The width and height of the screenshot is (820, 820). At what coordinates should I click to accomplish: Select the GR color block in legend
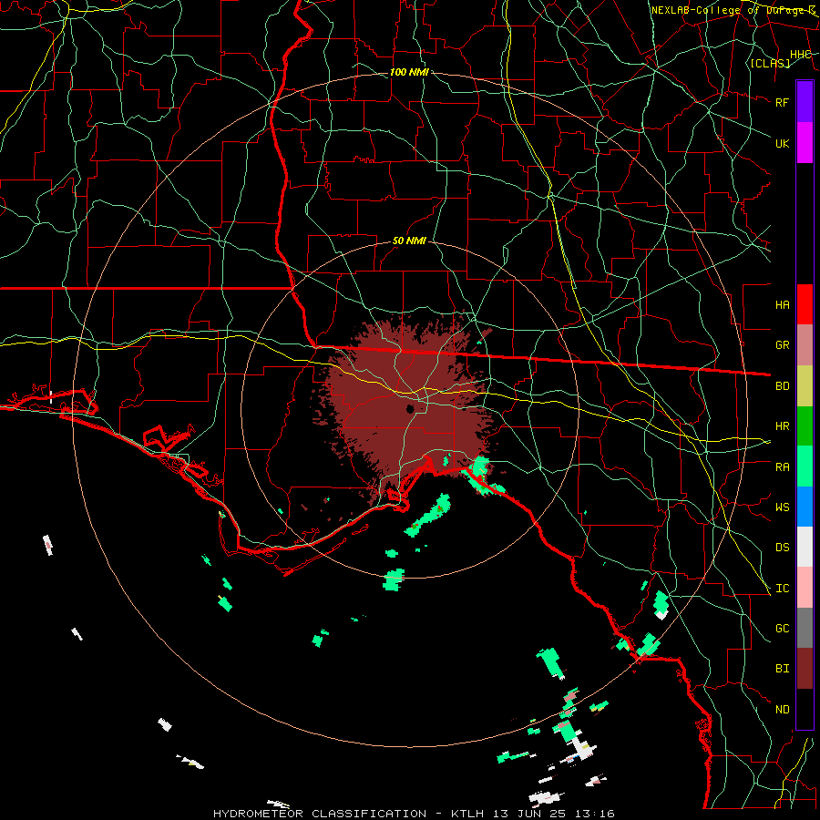coord(805,344)
